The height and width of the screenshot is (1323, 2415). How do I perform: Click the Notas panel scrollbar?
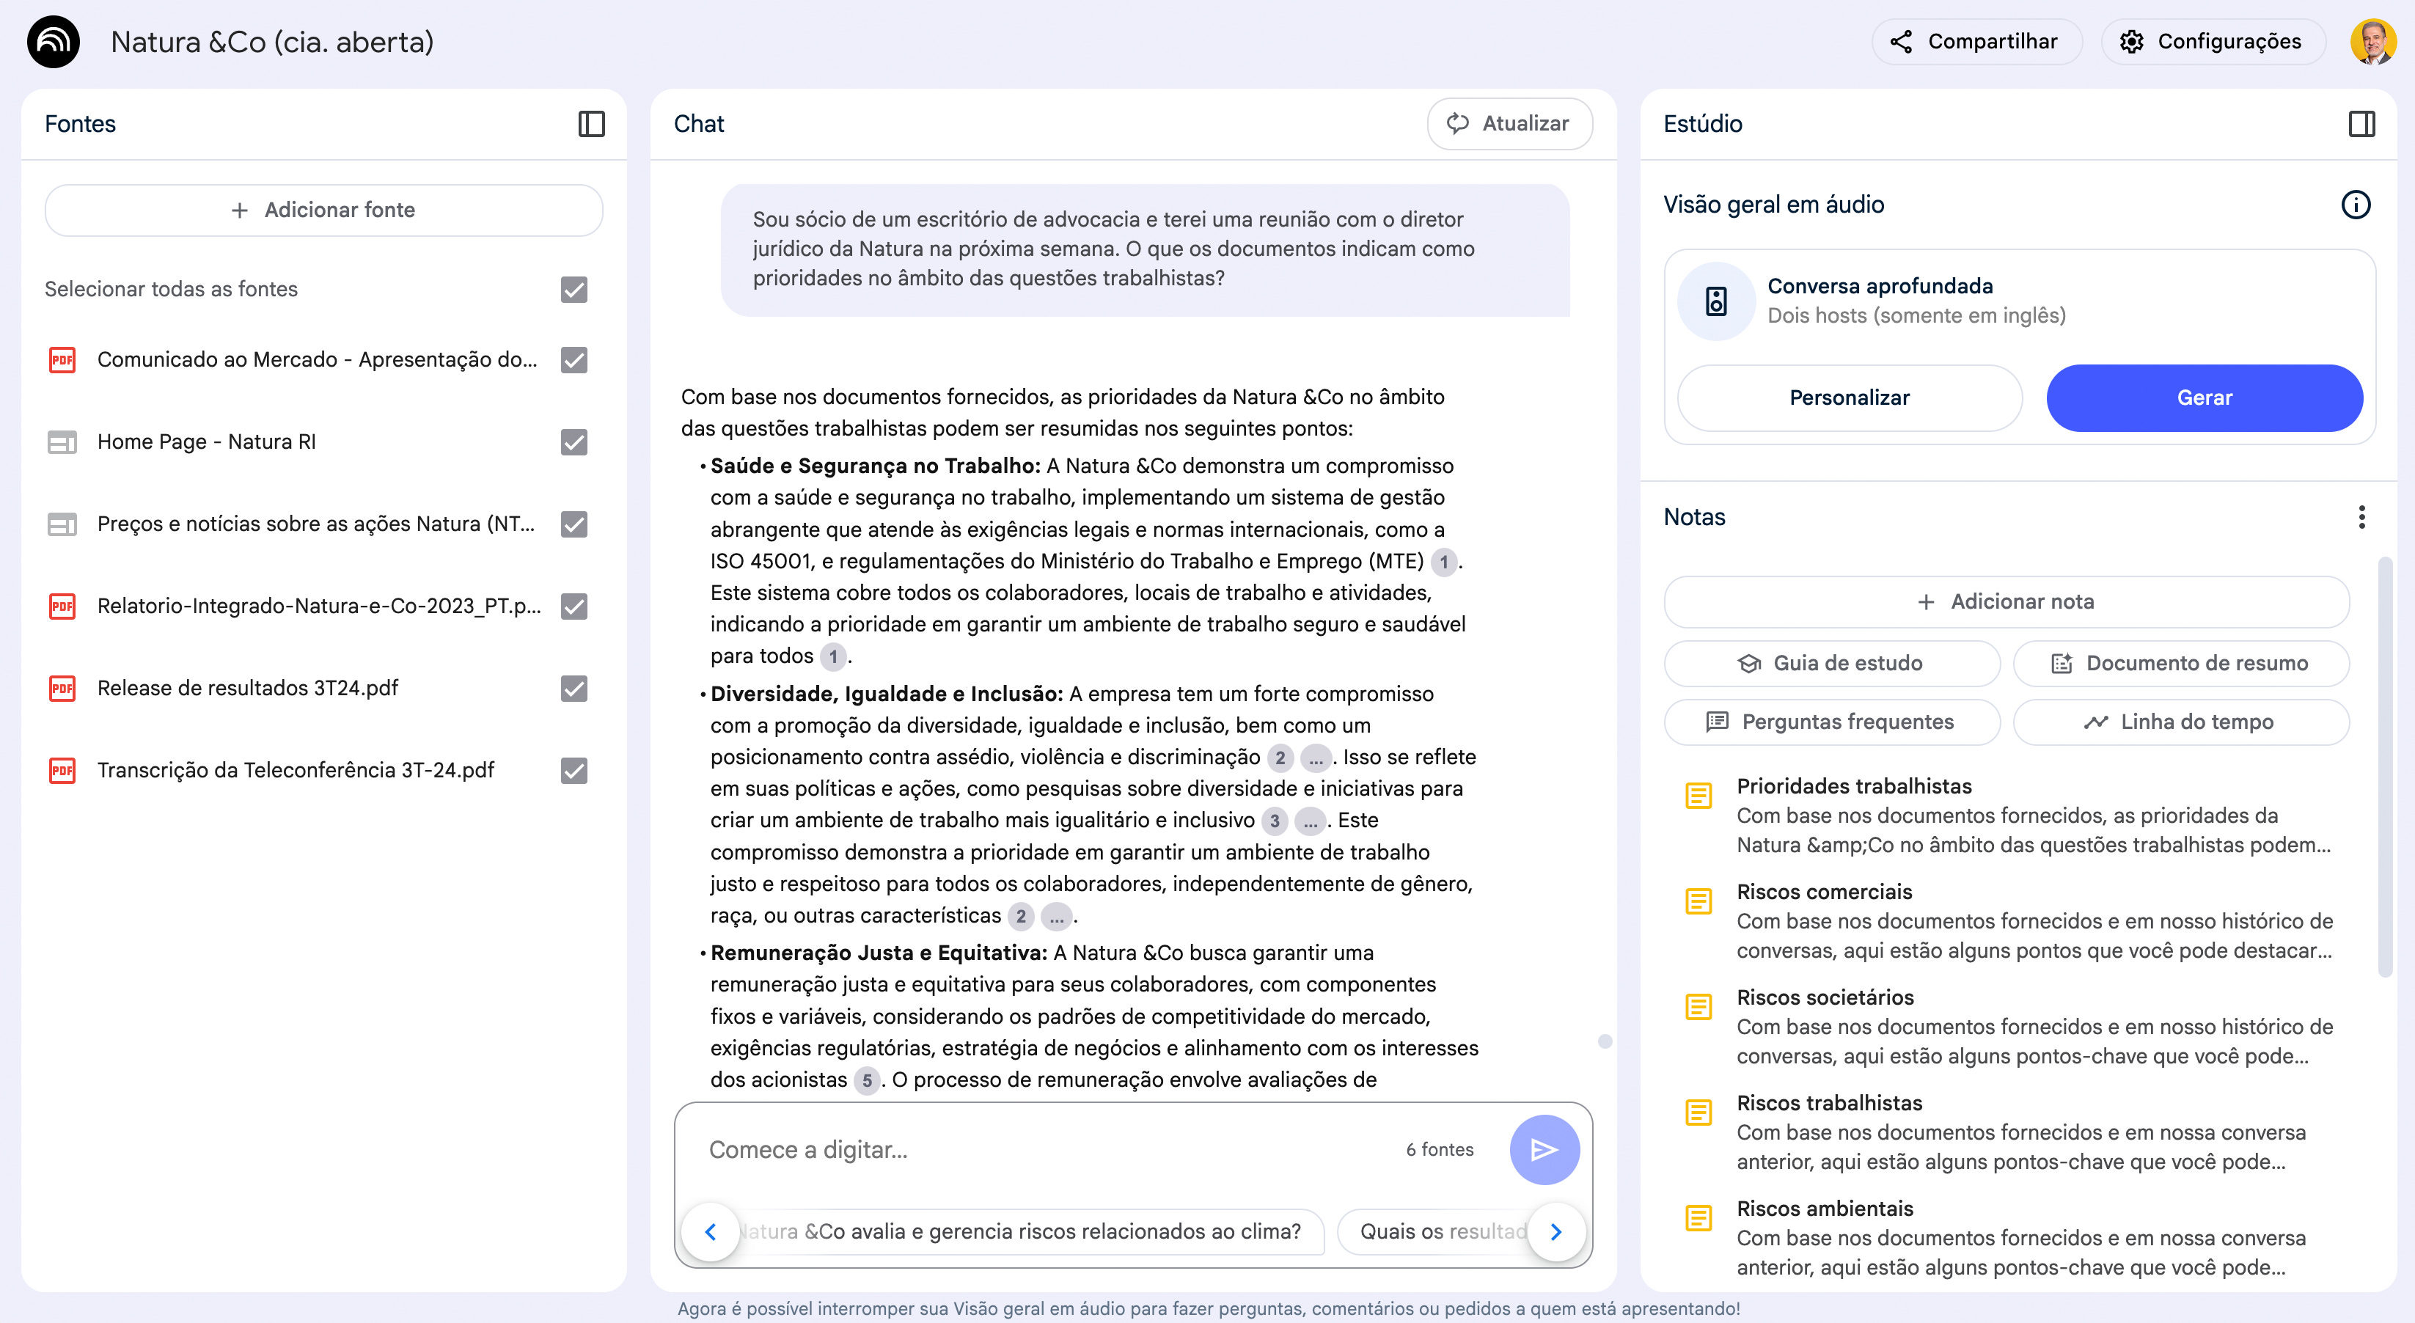pyautogui.click(x=2385, y=769)
